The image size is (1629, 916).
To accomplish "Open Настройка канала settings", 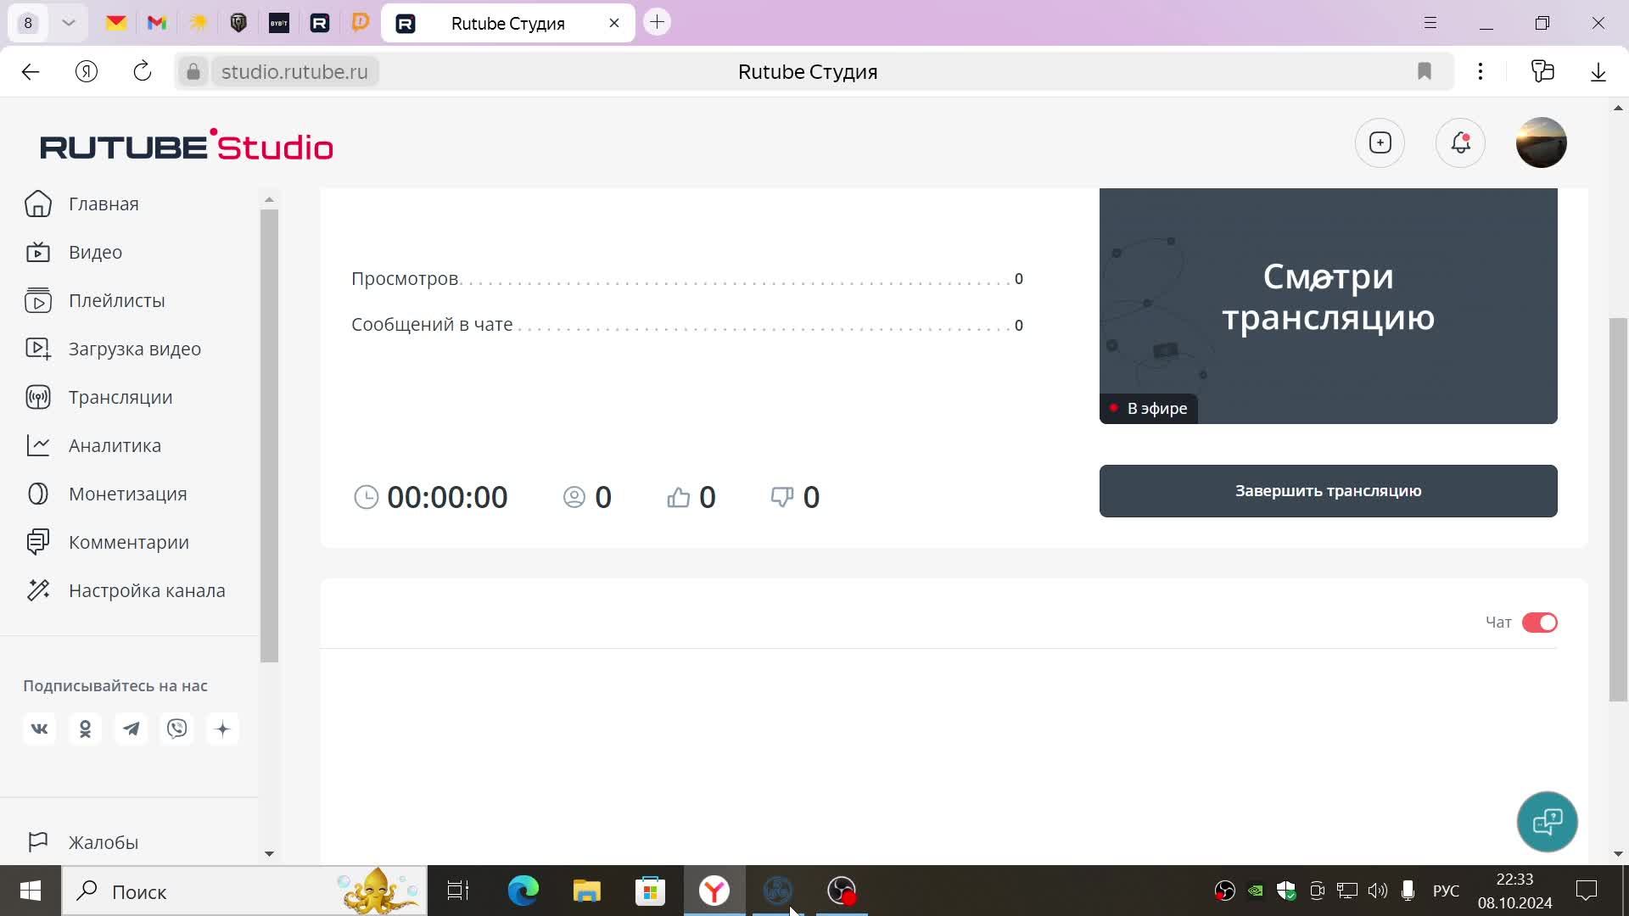I will coord(125,591).
